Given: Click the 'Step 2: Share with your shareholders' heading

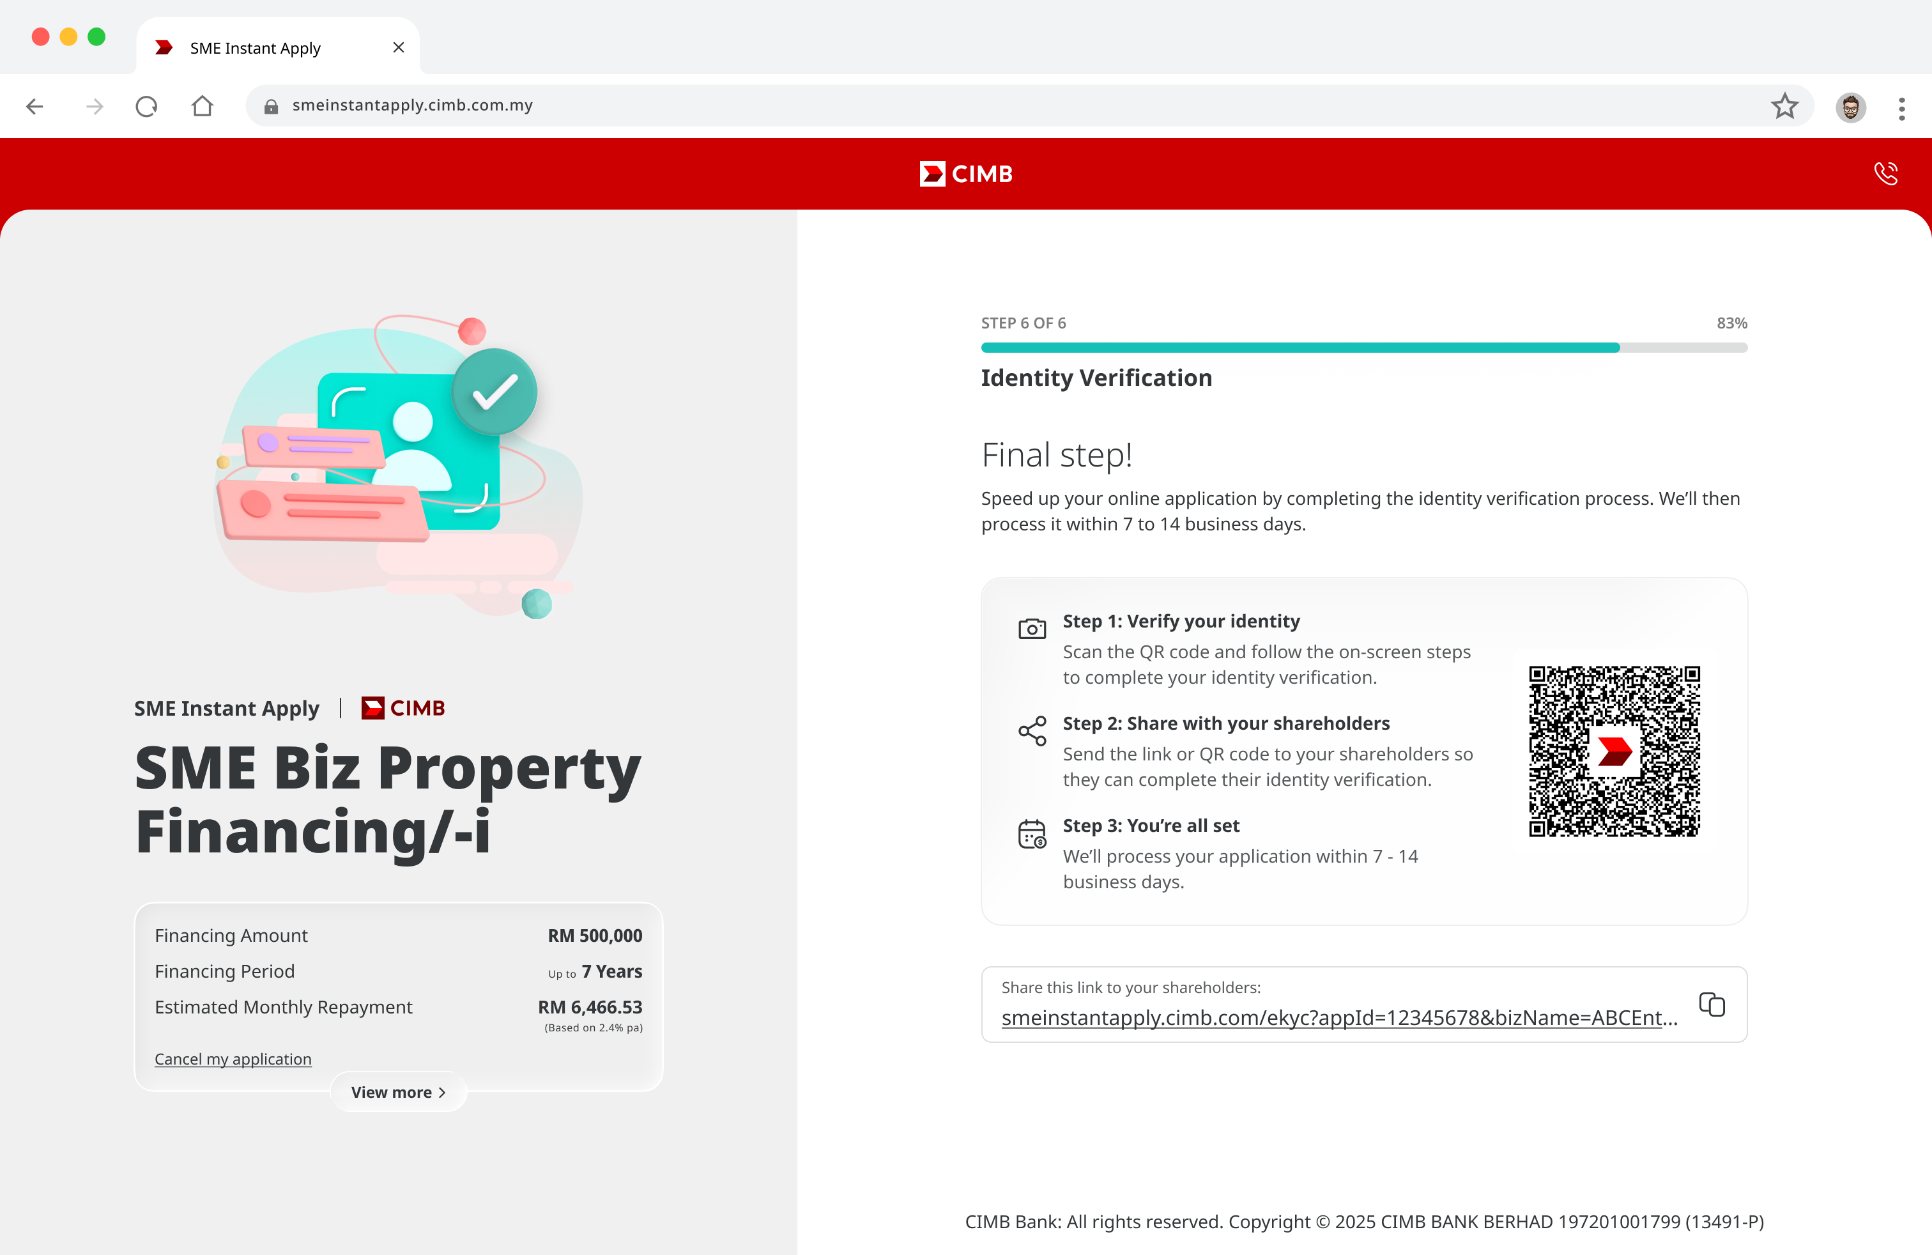Looking at the screenshot, I should [x=1226, y=723].
